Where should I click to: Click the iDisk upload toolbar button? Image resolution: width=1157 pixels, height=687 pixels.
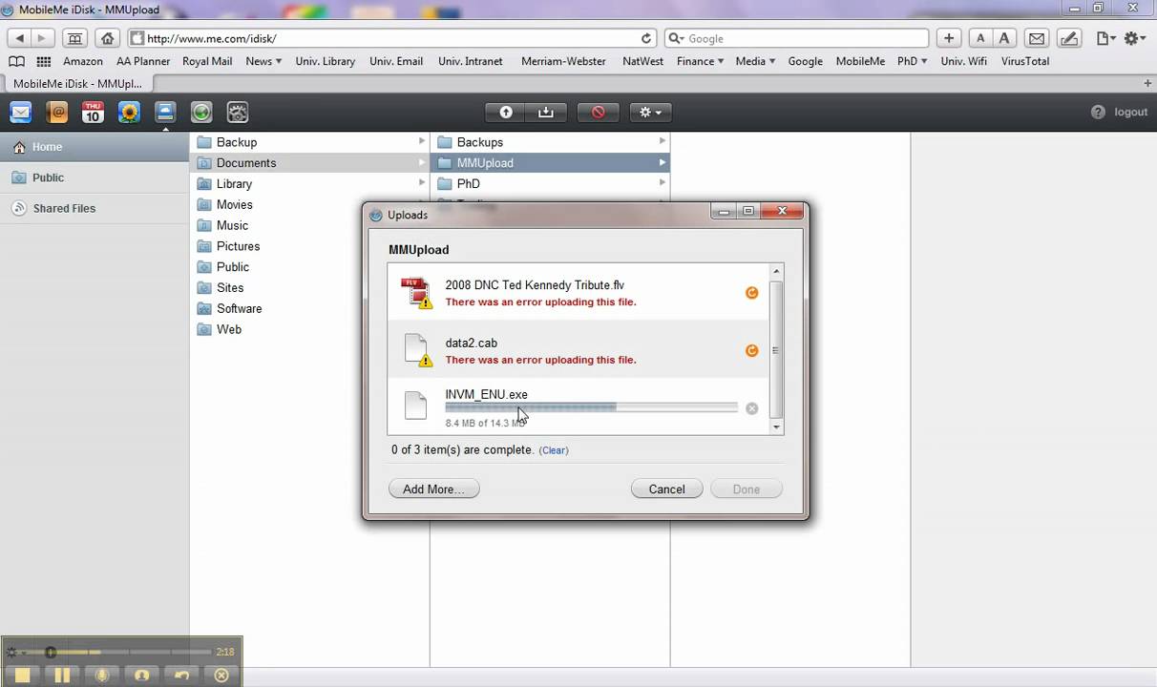point(506,113)
